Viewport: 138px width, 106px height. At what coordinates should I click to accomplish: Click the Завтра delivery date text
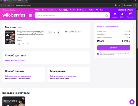click(x=20, y=40)
